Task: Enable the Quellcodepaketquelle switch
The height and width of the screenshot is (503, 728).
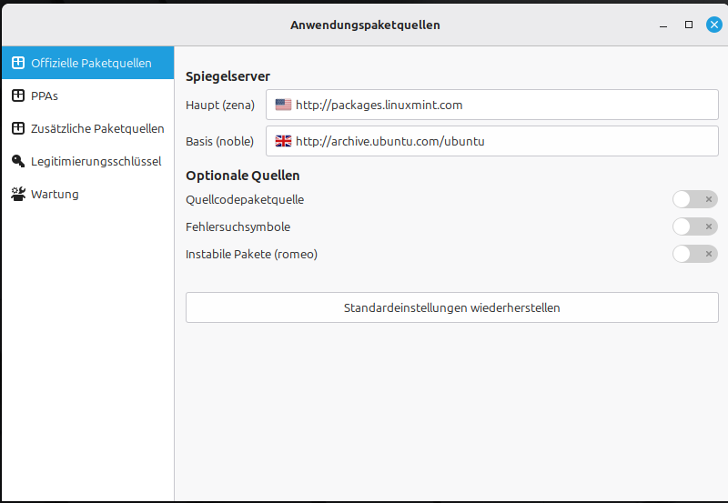Action: [x=694, y=199]
